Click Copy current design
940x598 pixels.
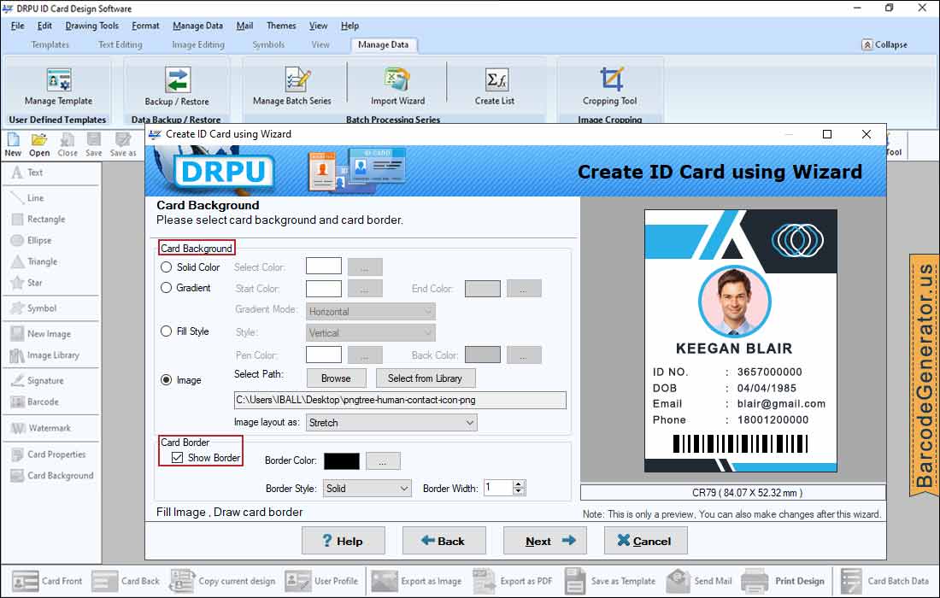coord(222,581)
